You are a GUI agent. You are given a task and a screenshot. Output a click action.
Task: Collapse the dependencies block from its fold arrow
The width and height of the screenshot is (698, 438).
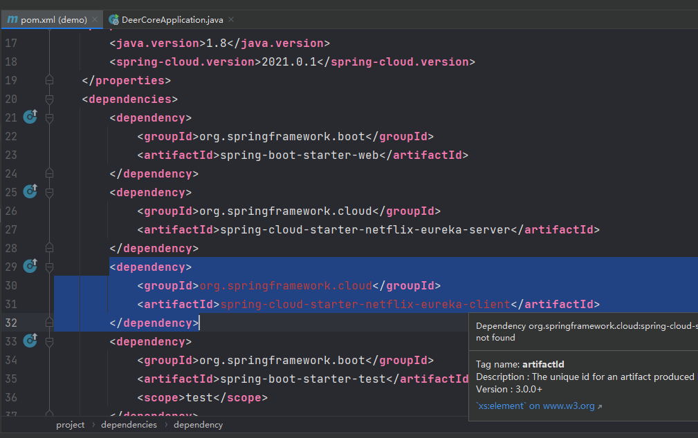[x=48, y=97]
